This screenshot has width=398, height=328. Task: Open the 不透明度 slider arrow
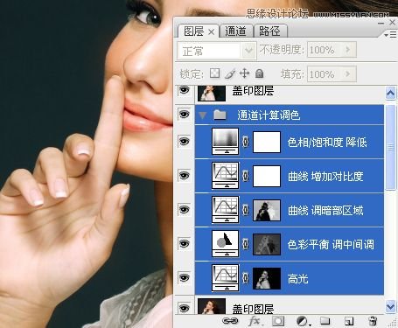(347, 50)
